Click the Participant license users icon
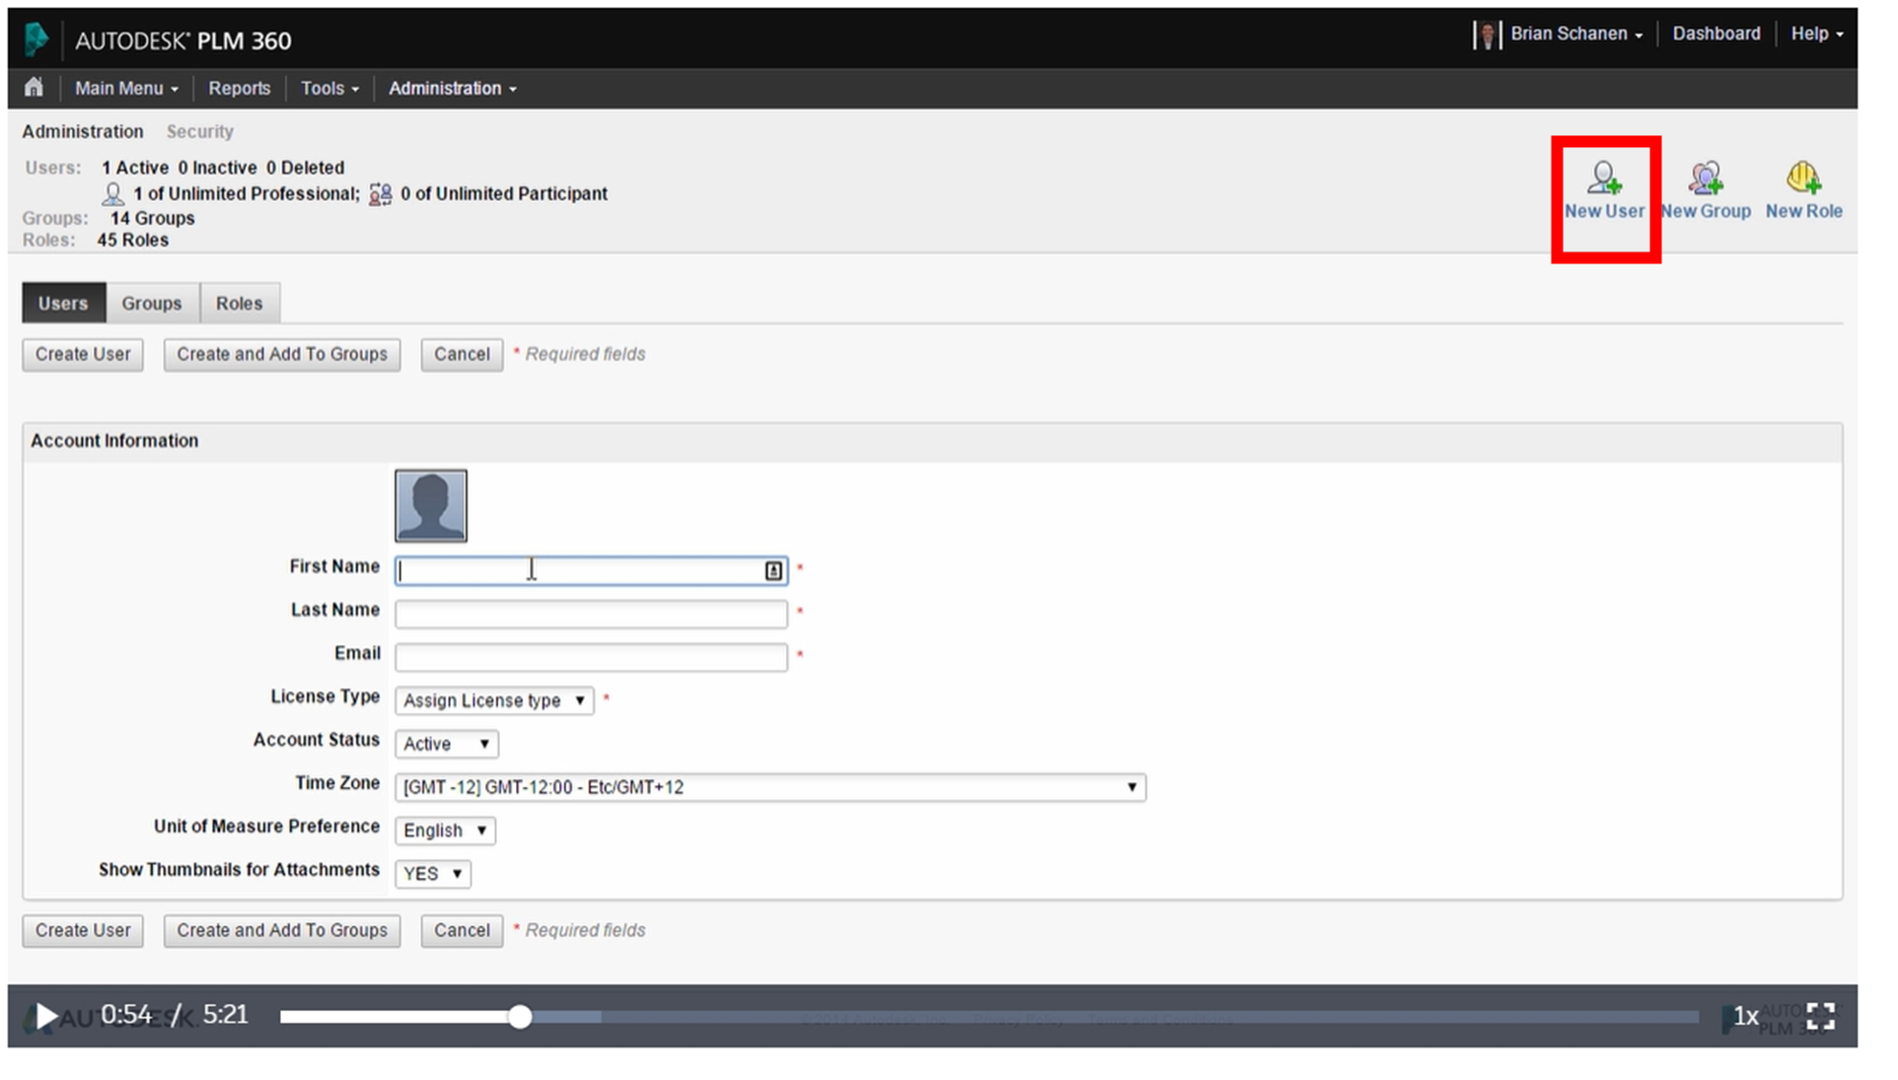The width and height of the screenshot is (1898, 1080). (380, 193)
